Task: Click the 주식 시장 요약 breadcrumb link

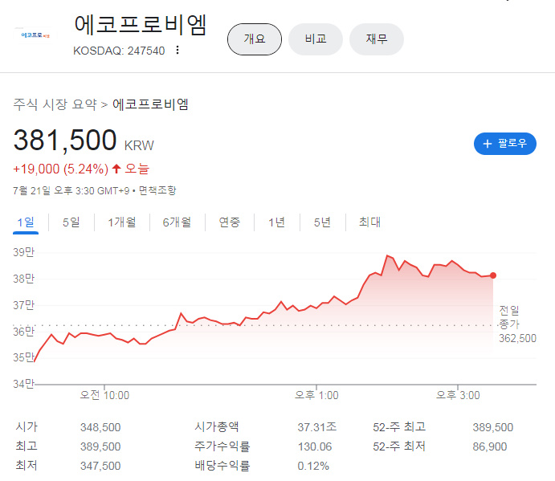Action: (x=55, y=104)
